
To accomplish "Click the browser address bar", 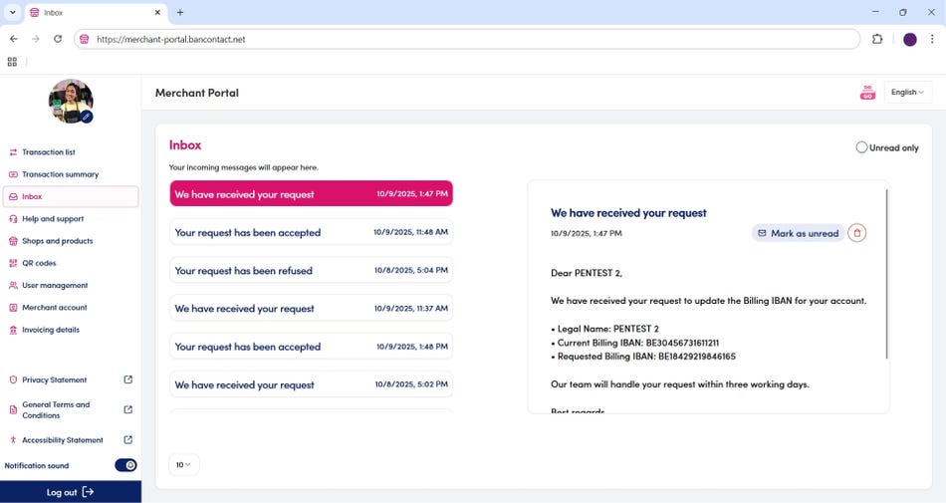I will tap(467, 39).
